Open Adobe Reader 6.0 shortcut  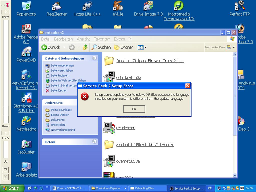(x=26, y=34)
